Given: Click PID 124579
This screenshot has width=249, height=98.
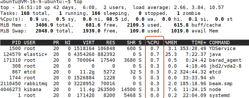Looking at the screenshot, I should coord(12,54).
